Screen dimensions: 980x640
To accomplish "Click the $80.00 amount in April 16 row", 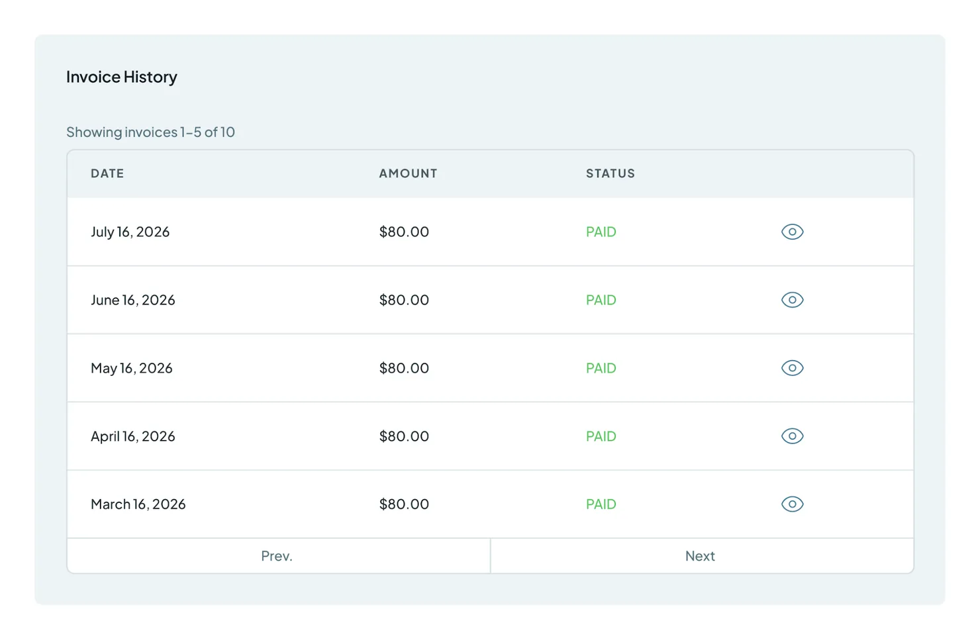I will coord(404,436).
